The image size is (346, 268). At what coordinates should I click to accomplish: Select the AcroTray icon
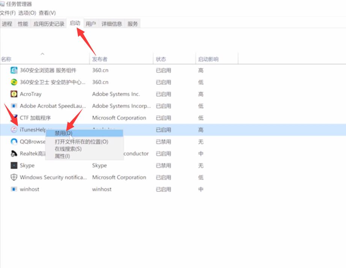pos(14,94)
